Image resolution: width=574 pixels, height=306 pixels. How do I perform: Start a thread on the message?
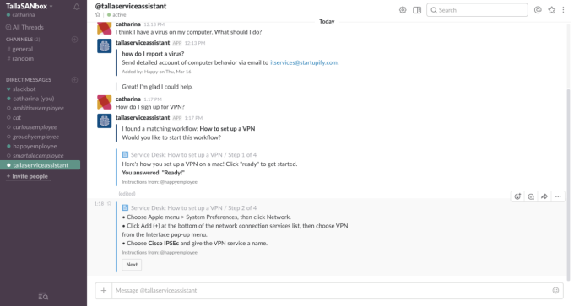click(x=531, y=196)
